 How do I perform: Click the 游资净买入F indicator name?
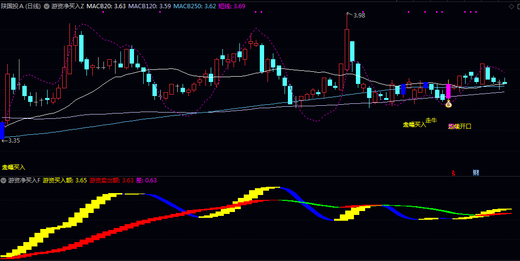tap(24, 180)
